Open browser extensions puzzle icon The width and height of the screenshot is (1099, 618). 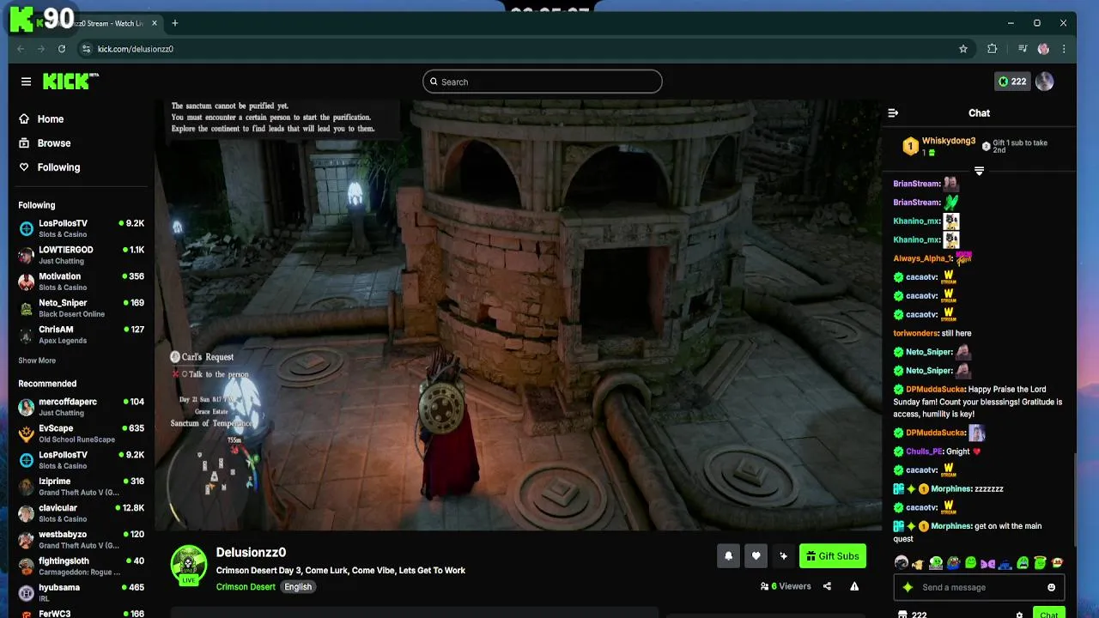pyautogui.click(x=993, y=49)
